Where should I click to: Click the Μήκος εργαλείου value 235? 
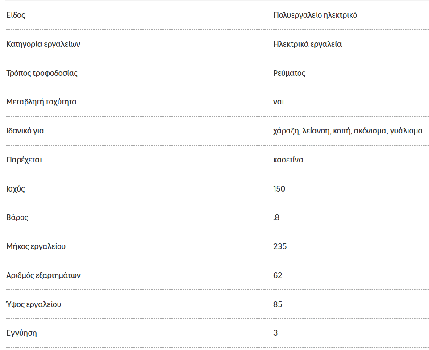tap(280, 246)
